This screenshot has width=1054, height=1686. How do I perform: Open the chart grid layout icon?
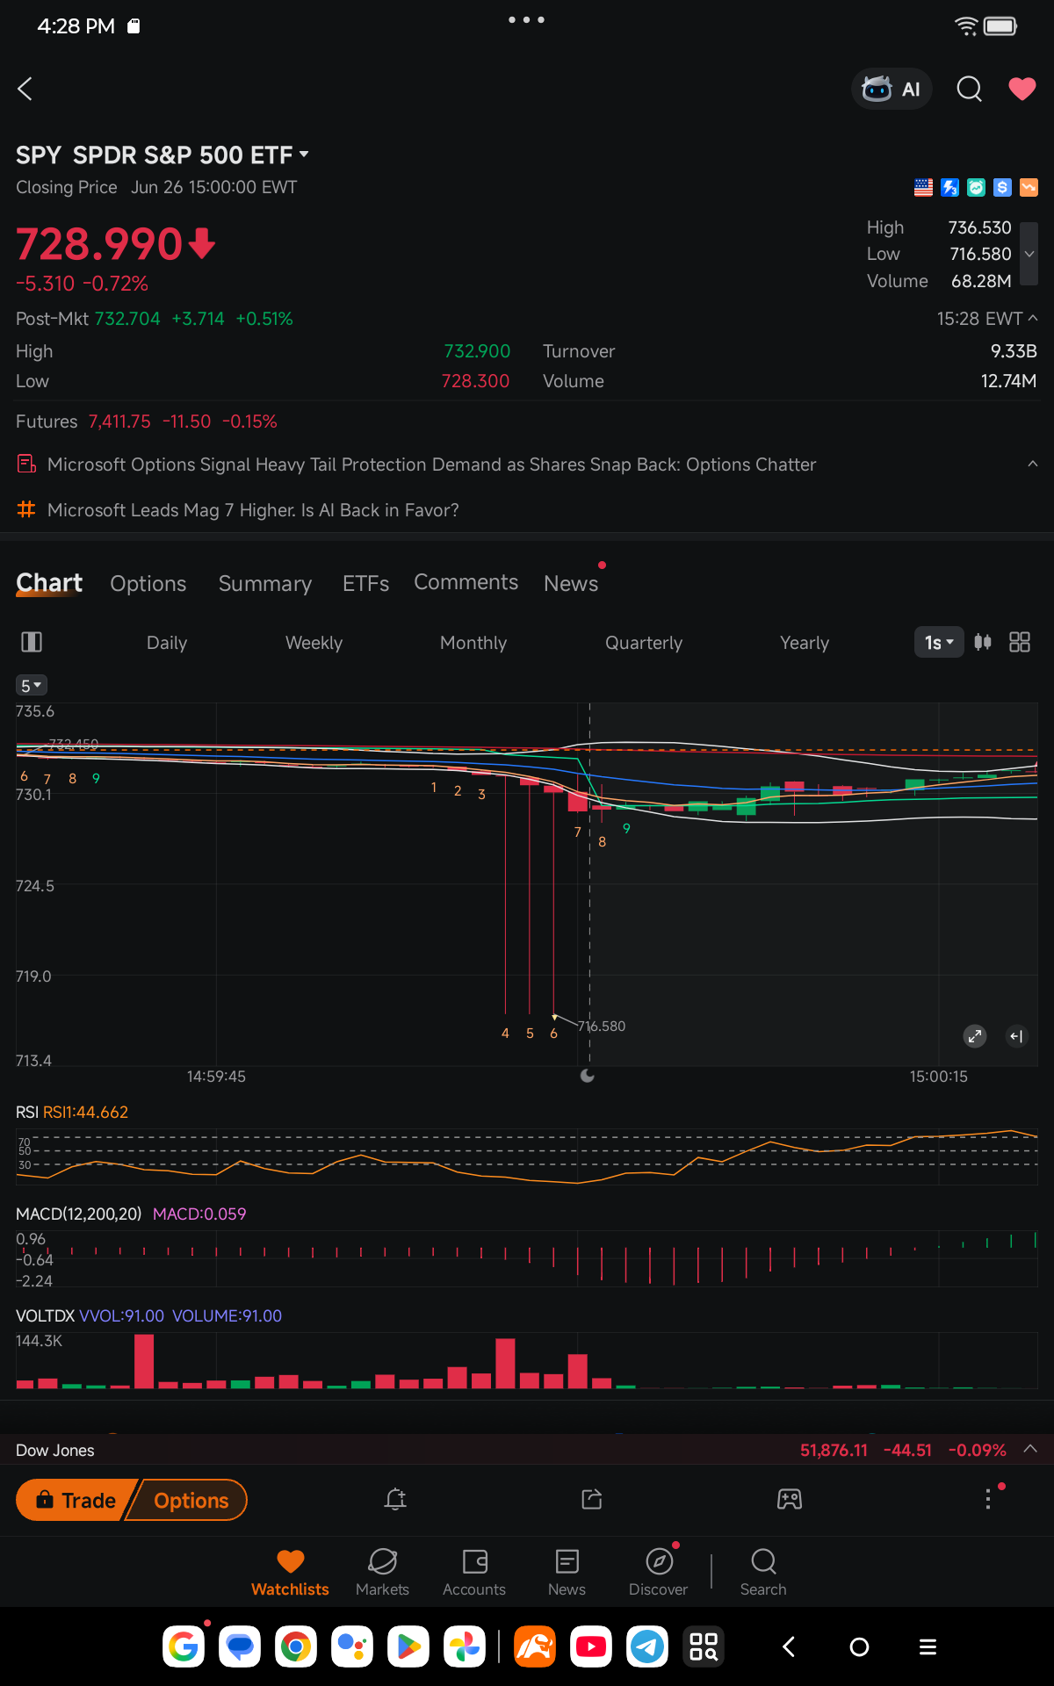pyautogui.click(x=1020, y=643)
